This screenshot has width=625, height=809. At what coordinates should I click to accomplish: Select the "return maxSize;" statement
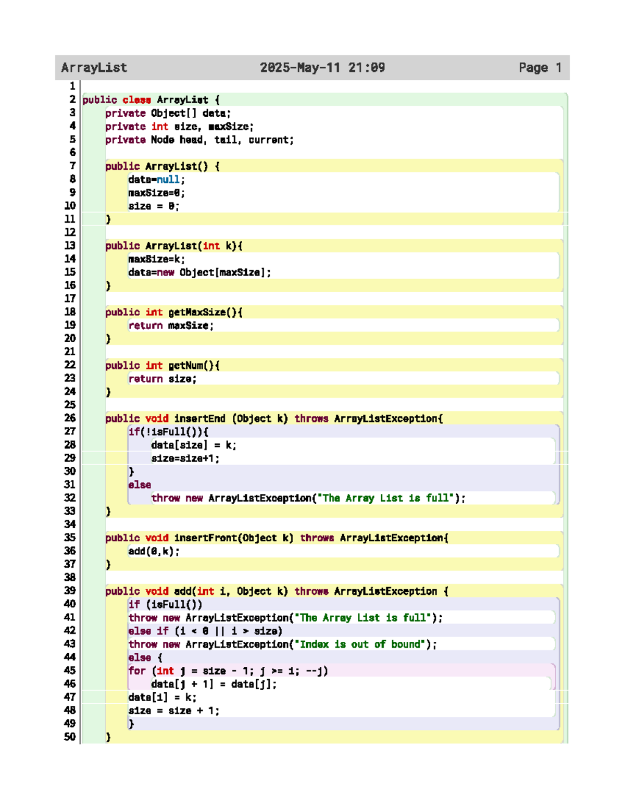tap(171, 326)
